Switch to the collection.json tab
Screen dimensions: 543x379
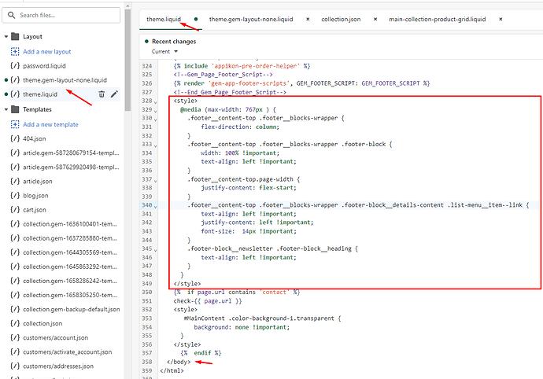point(341,19)
